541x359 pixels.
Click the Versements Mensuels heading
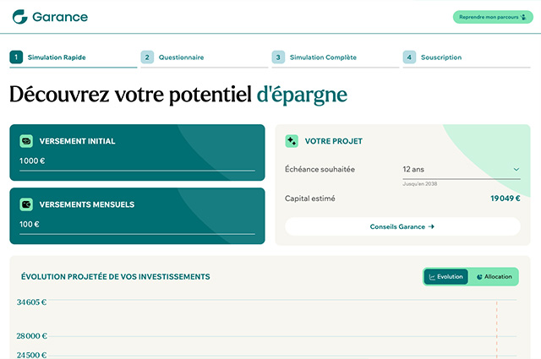pos(87,204)
